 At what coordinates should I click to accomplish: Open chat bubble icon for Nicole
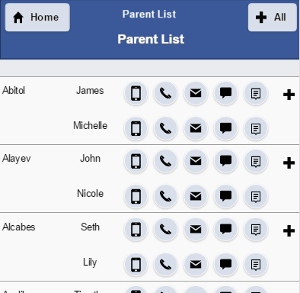[x=225, y=196]
